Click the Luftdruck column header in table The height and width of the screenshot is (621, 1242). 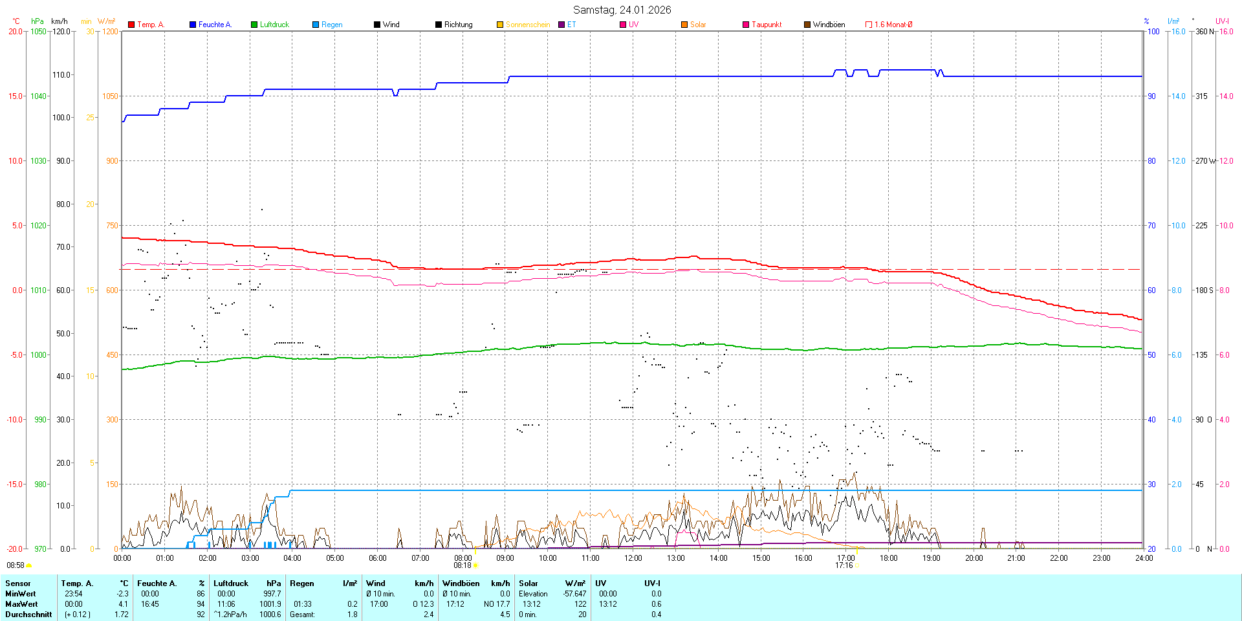231,583
